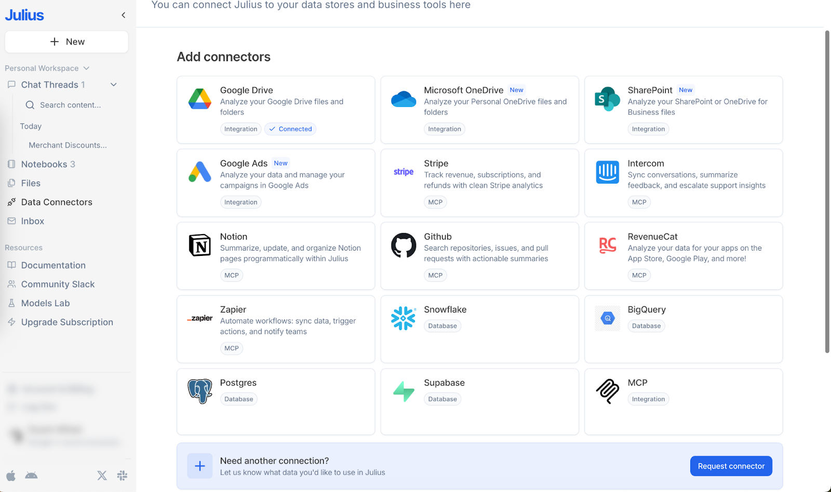This screenshot has height=492, width=831.
Task: Select the RevenueCat card title
Action: (x=652, y=237)
